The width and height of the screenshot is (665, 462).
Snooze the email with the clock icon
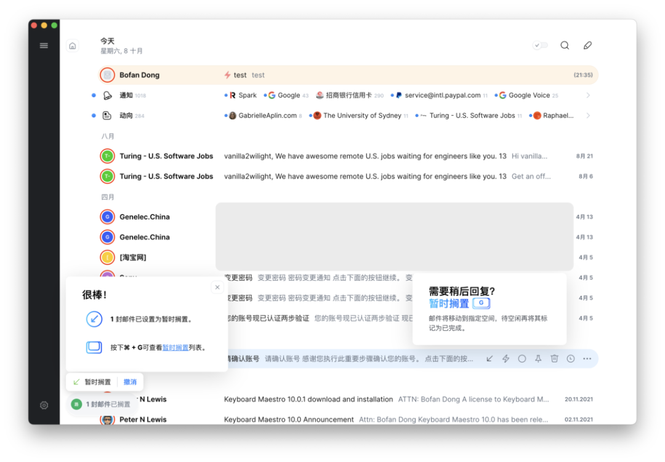(571, 359)
